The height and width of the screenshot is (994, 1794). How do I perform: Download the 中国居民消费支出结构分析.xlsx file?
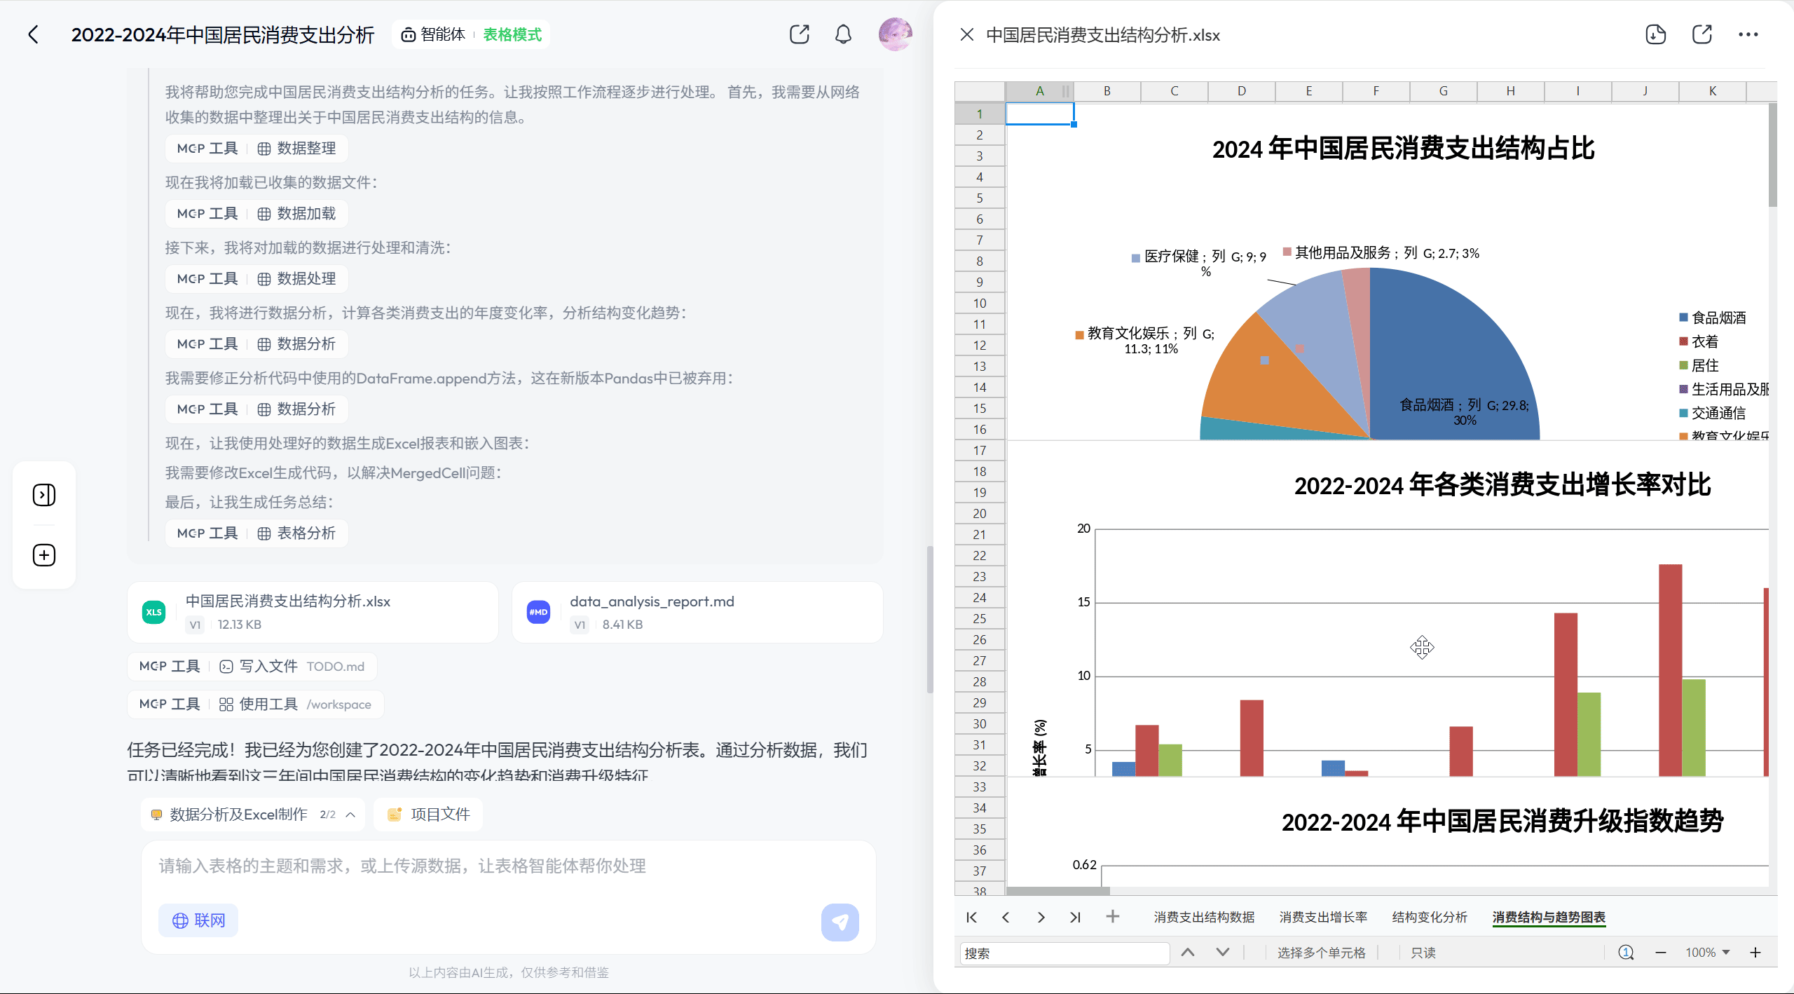click(x=1655, y=34)
